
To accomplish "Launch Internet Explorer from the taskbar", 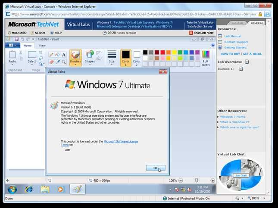I will (29, 189).
